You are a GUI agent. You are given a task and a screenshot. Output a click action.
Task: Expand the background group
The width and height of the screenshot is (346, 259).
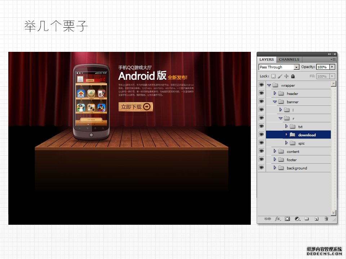pyautogui.click(x=275, y=168)
